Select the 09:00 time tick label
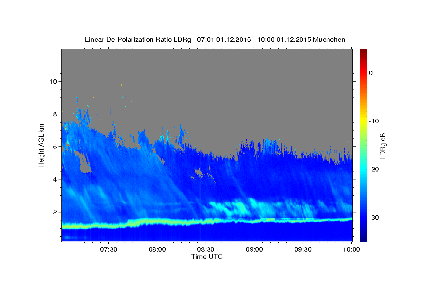 point(254,250)
